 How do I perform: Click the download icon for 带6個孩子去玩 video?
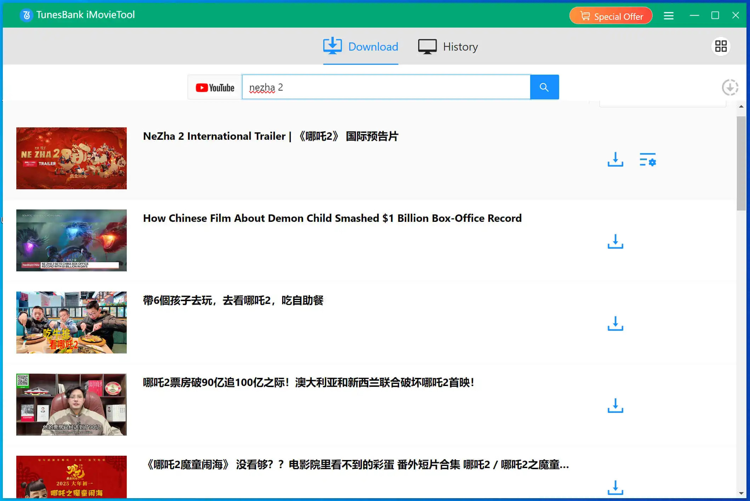(615, 323)
